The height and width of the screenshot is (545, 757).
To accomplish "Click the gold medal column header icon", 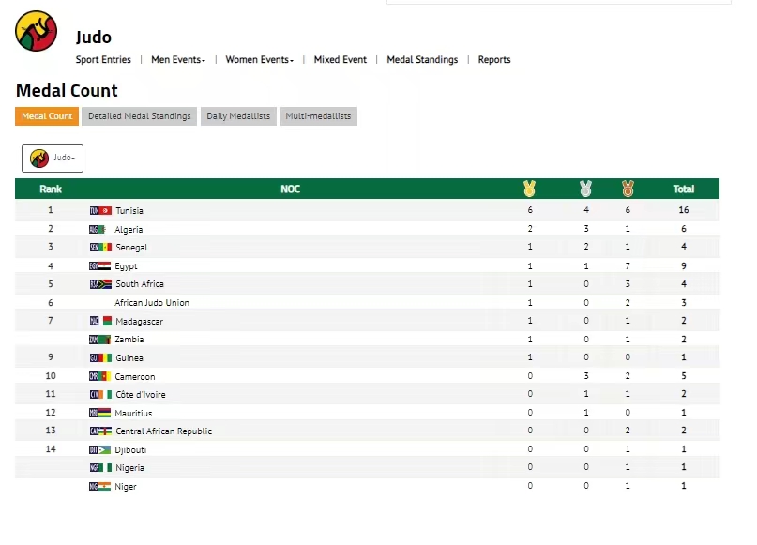I will click(529, 189).
